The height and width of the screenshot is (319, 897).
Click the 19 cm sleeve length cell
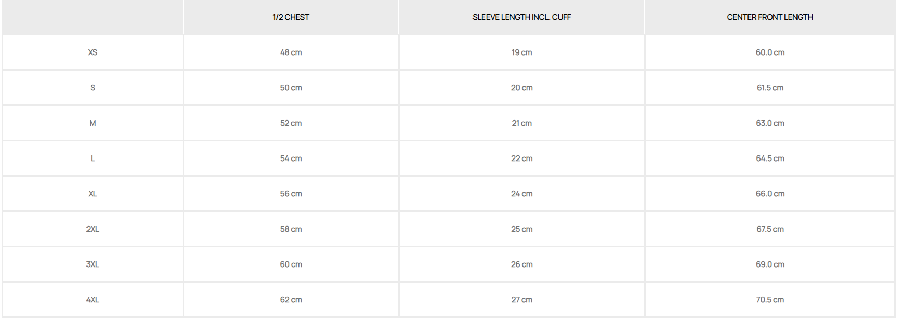pos(521,52)
